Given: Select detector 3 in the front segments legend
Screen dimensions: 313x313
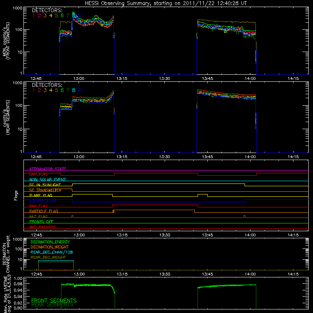Looking at the screenshot, I should 45,16.
